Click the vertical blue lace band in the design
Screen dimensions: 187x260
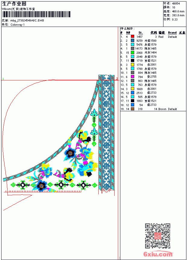click(106, 133)
